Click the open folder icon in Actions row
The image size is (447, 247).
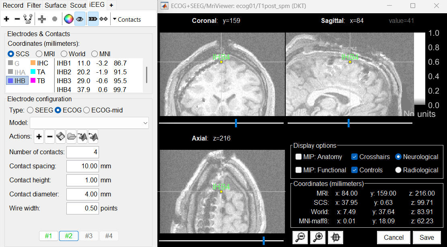pos(71,137)
